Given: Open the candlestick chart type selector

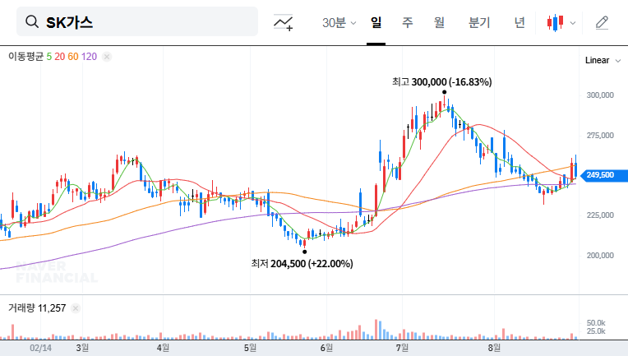Looking at the screenshot, I should click(555, 22).
